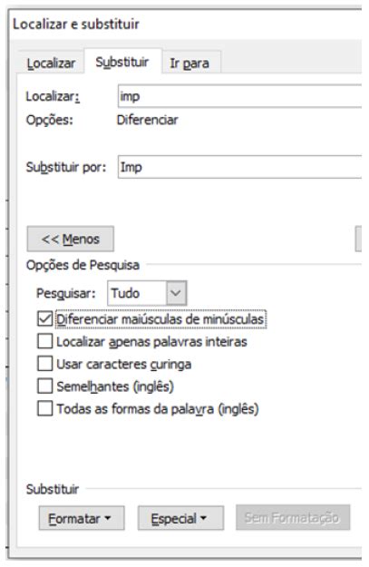Click the Tudo combo box value
Viewport: 369px width, 567px height.
tap(137, 293)
